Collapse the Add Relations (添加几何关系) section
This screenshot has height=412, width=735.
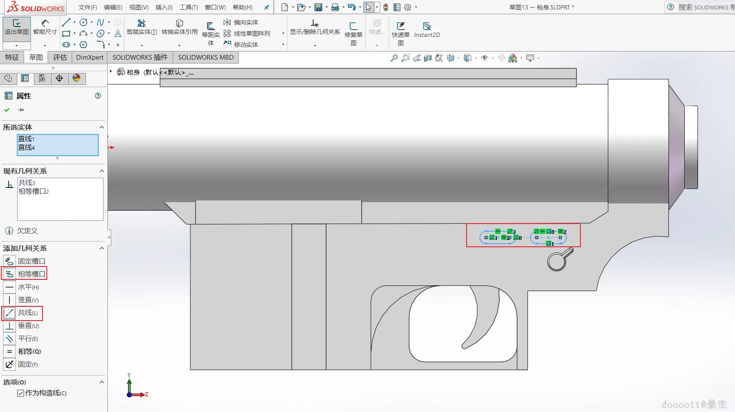point(102,248)
